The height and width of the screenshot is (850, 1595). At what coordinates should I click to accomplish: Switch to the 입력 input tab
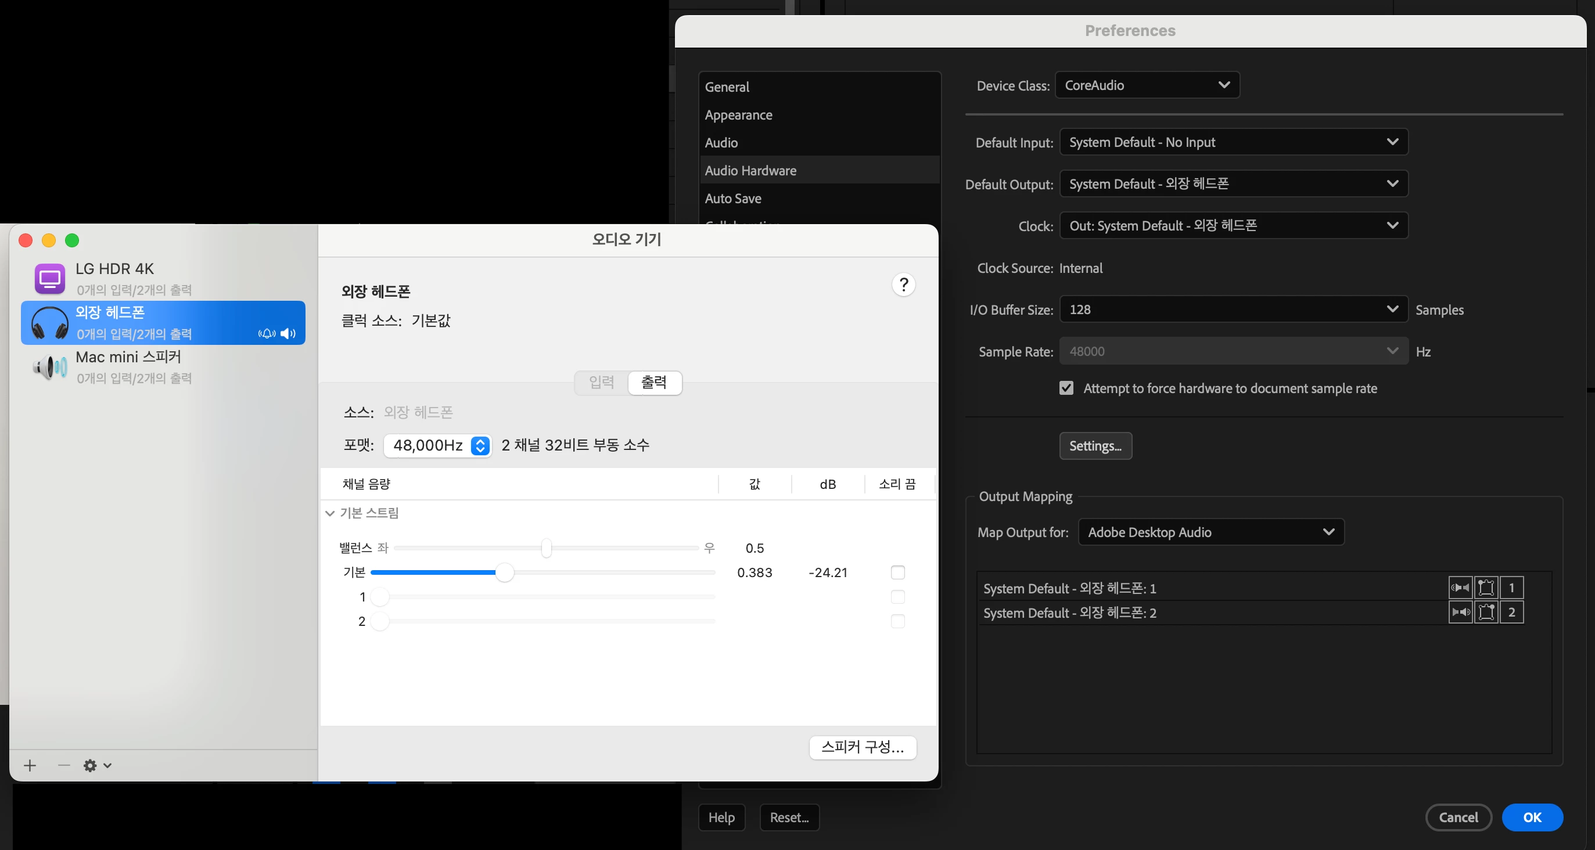point(601,383)
